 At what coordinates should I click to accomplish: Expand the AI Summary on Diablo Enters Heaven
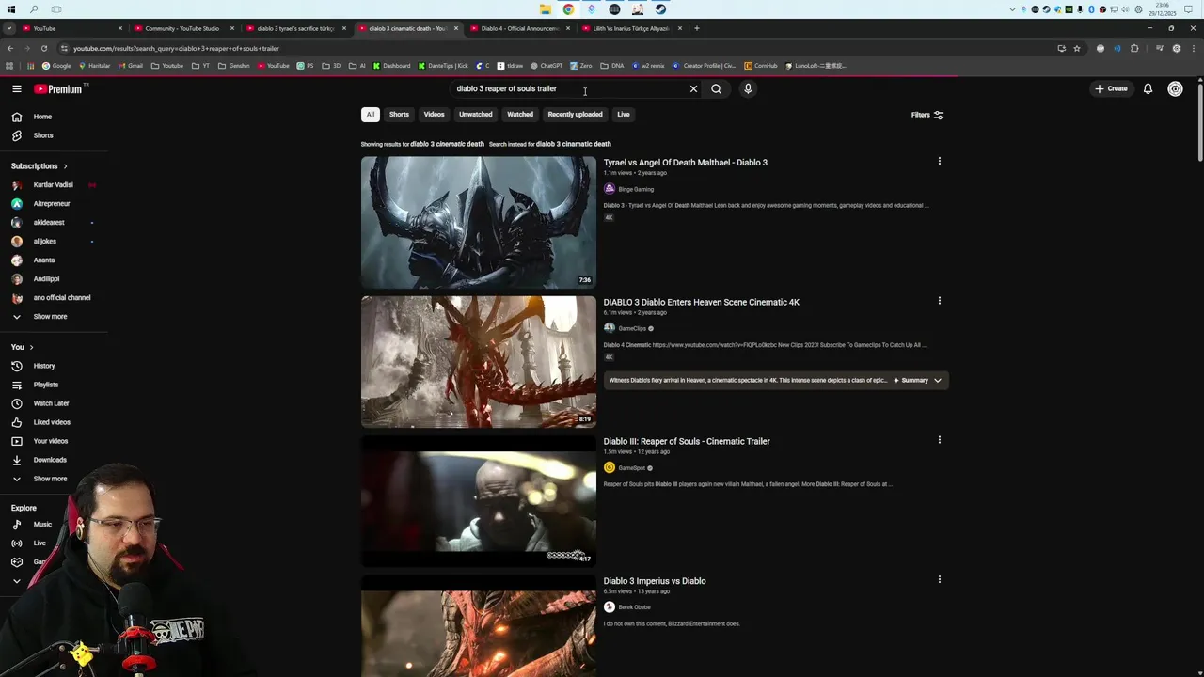pyautogui.click(x=917, y=380)
